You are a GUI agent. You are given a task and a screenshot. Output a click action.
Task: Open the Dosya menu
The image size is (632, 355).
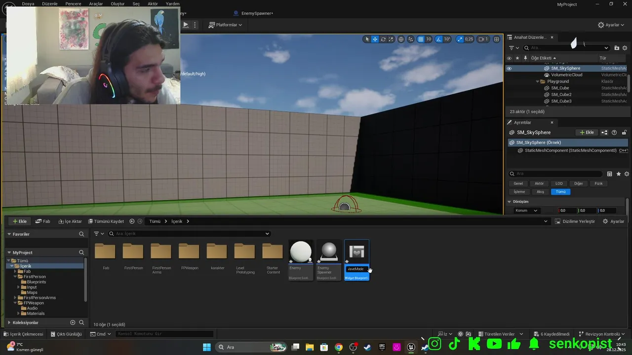28,3
